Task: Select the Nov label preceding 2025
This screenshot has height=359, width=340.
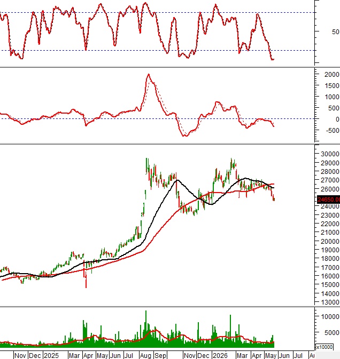Action: [20, 356]
